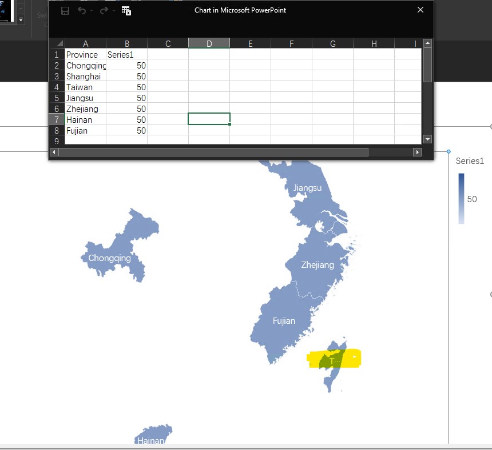Screen dimensions: 492x450
Task: Select column G header
Action: point(332,43)
